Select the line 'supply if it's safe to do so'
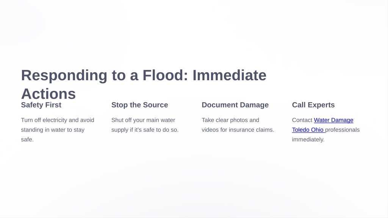 [145, 130]
